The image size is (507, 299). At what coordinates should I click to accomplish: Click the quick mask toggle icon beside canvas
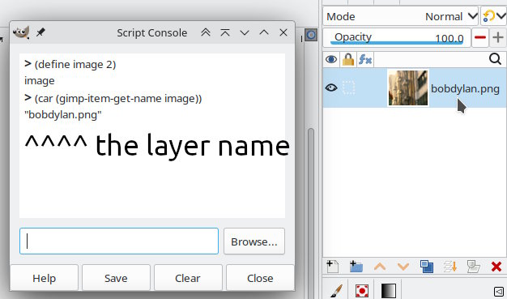point(311,35)
